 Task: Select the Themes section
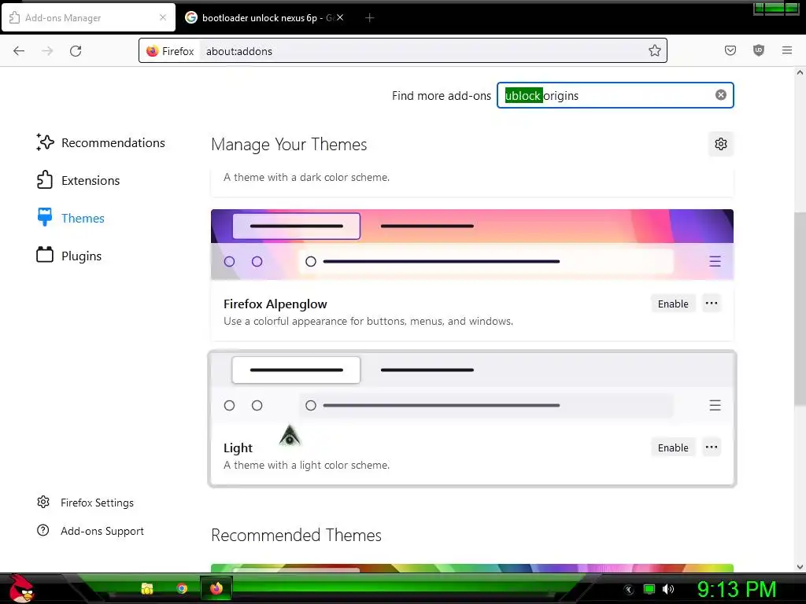click(x=71, y=219)
